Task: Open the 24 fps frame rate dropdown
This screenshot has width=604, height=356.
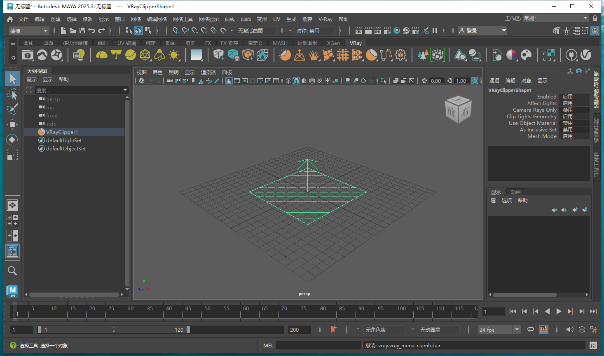Action: pos(499,330)
